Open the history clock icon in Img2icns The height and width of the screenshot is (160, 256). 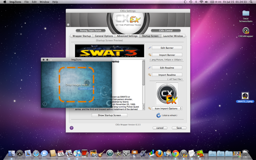[x=44, y=104]
